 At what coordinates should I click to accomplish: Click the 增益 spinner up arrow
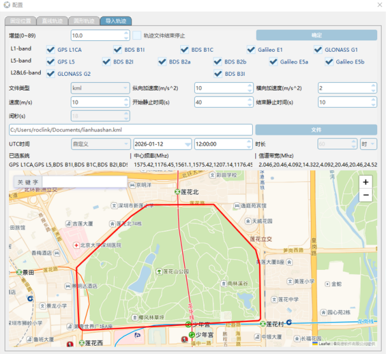(126, 33)
